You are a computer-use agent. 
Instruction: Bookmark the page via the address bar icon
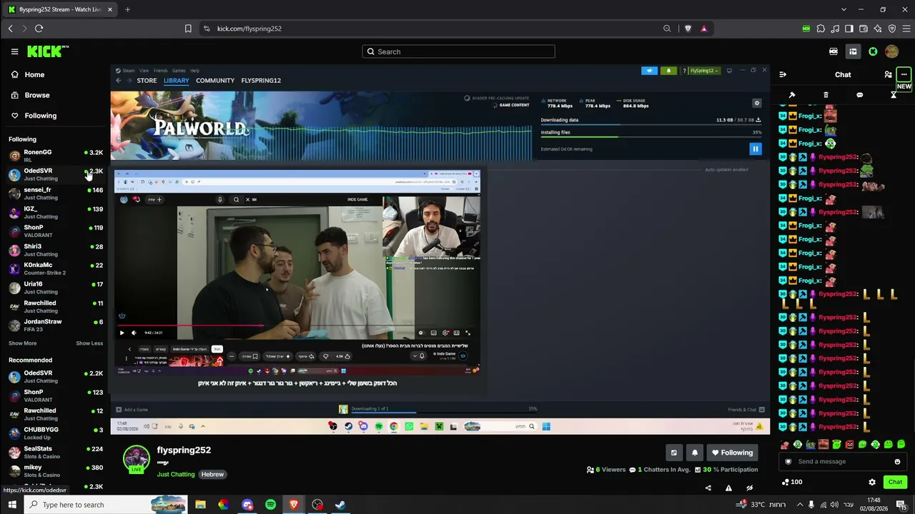(188, 29)
